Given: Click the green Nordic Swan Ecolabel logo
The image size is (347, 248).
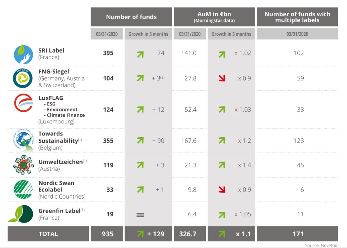Looking at the screenshot, I should 23,190.
